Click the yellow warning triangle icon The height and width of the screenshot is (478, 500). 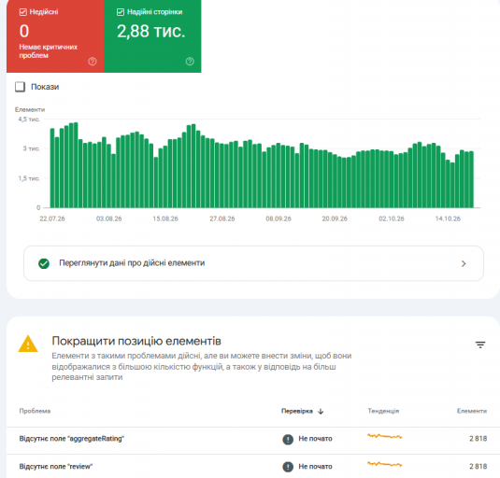click(x=28, y=344)
